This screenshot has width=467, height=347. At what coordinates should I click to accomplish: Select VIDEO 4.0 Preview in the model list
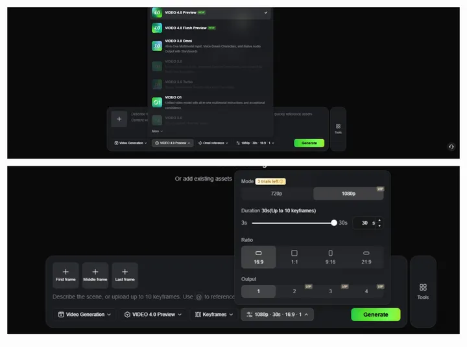(210, 12)
